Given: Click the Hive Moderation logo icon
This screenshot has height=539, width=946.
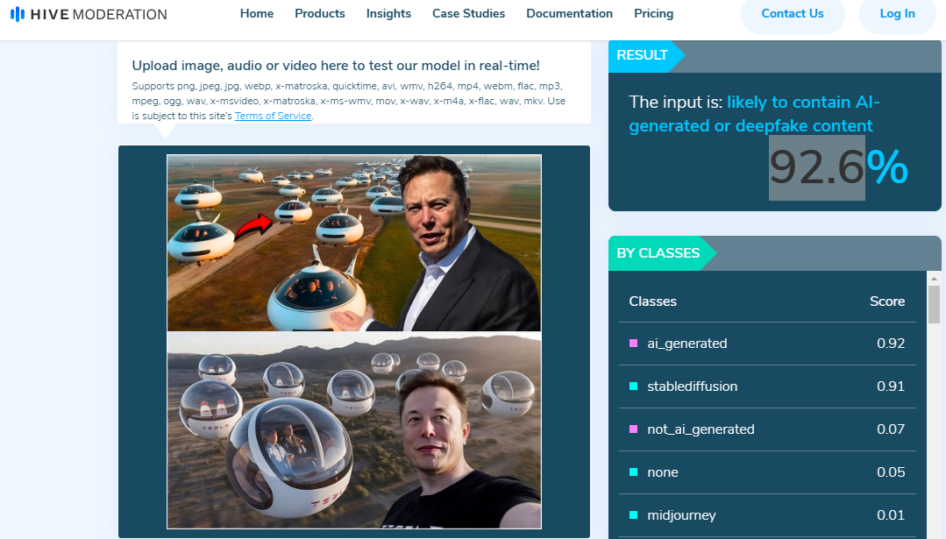Looking at the screenshot, I should pyautogui.click(x=18, y=14).
